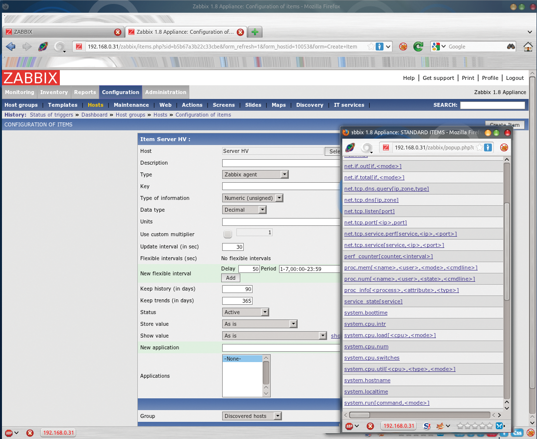The image size is (537, 439).
Task: Click the binoculars search icon in the Google bar
Action: tap(511, 46)
